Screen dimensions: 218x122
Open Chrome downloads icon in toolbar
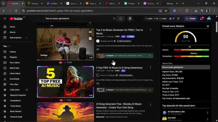pos(196,11)
